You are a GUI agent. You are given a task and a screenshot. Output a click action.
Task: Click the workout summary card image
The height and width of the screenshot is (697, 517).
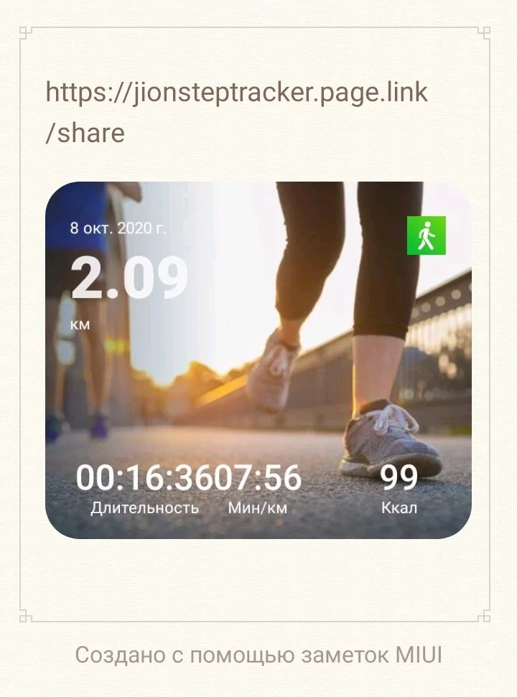click(258, 360)
